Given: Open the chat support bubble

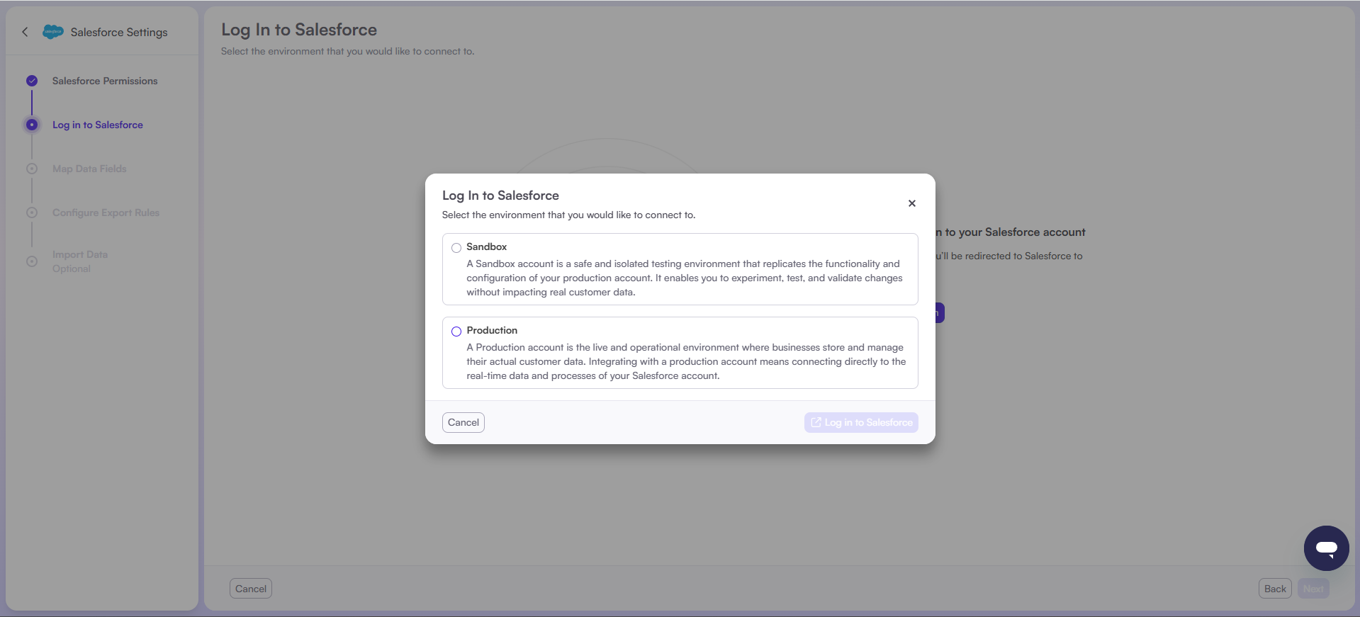Looking at the screenshot, I should point(1326,548).
